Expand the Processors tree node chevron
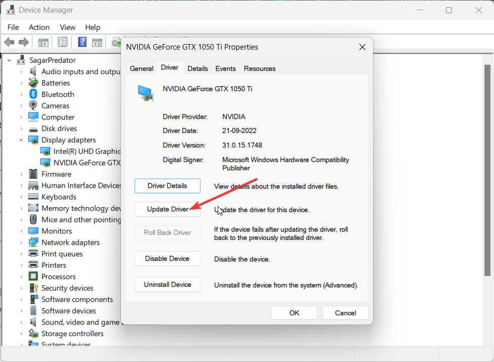The width and height of the screenshot is (494, 362). (x=21, y=276)
